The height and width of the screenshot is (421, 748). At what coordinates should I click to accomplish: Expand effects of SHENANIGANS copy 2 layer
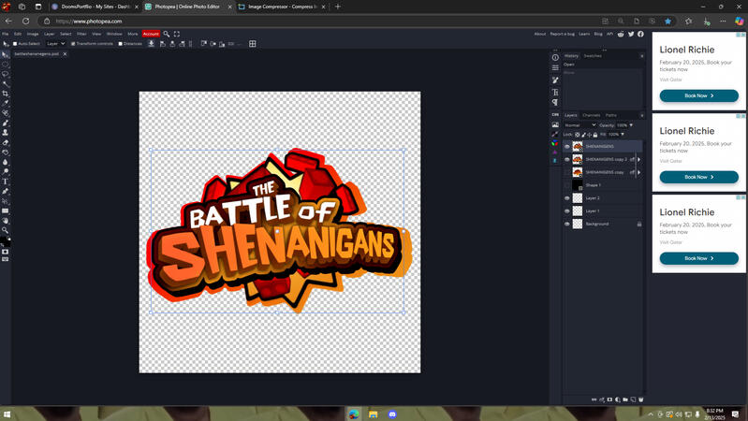click(x=638, y=159)
